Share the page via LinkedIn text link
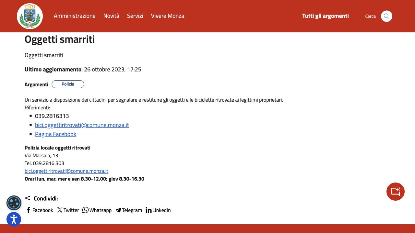The width and height of the screenshot is (415, 233). (161, 210)
